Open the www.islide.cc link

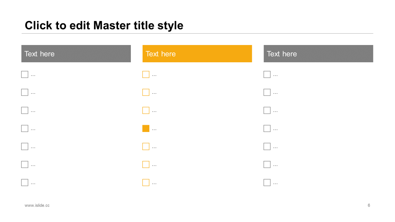click(x=37, y=205)
